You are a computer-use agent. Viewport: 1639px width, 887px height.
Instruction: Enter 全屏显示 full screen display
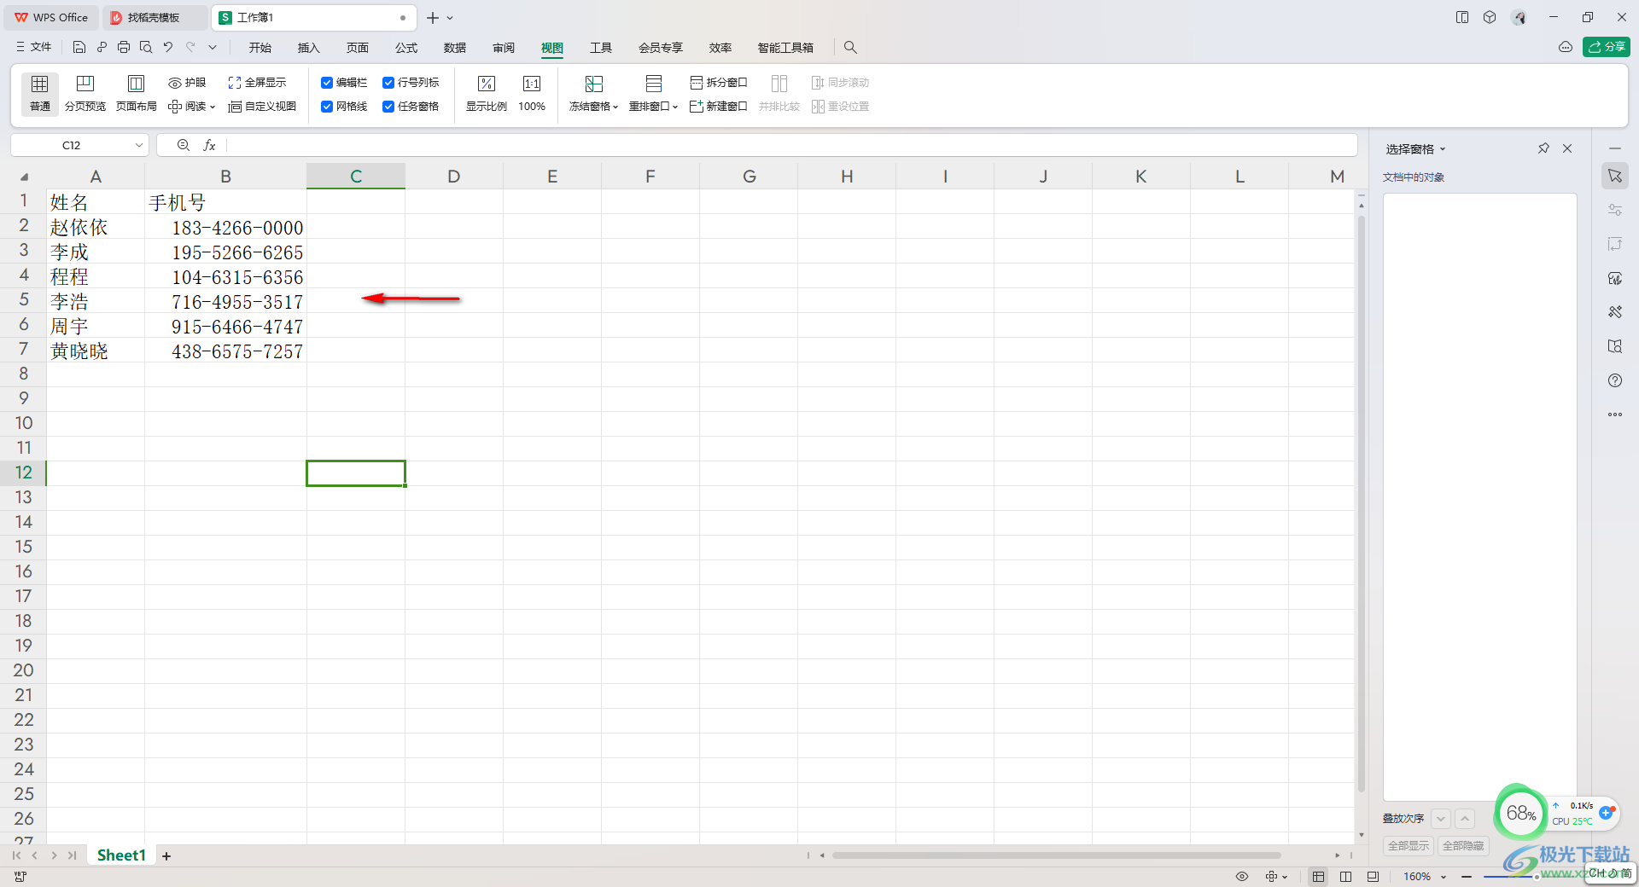click(257, 83)
